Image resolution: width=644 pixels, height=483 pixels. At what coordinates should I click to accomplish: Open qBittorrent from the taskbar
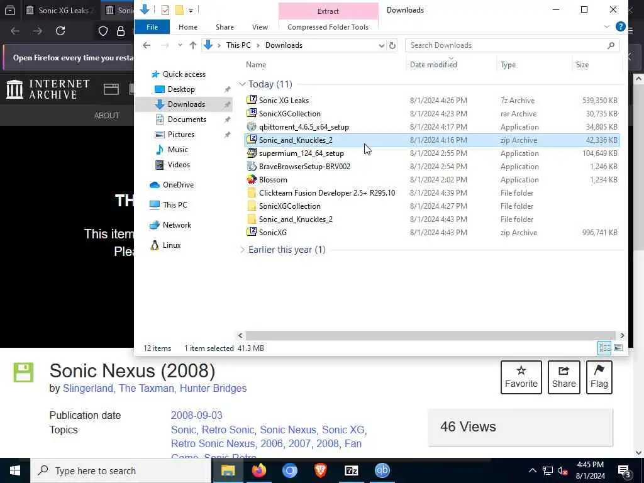click(x=382, y=470)
